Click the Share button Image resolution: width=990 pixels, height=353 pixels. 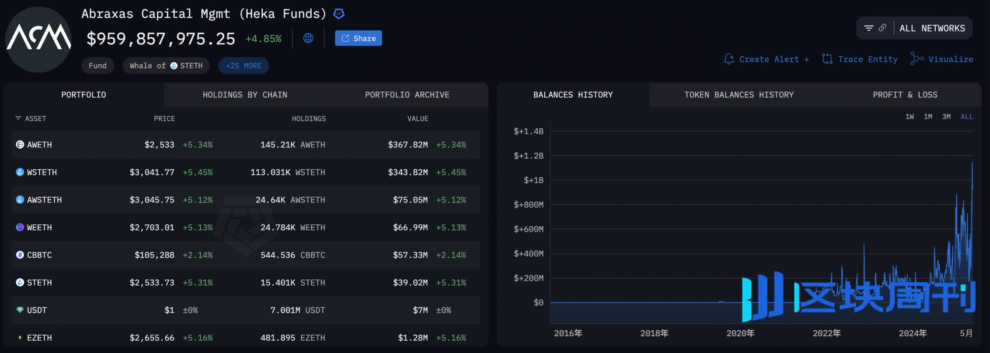[358, 38]
